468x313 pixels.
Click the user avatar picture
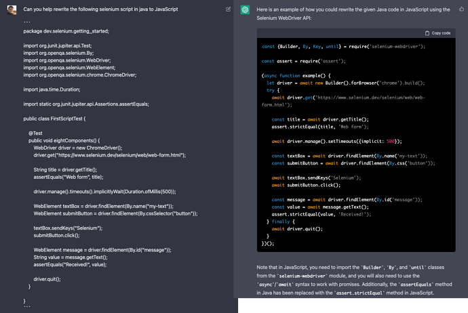[12, 10]
